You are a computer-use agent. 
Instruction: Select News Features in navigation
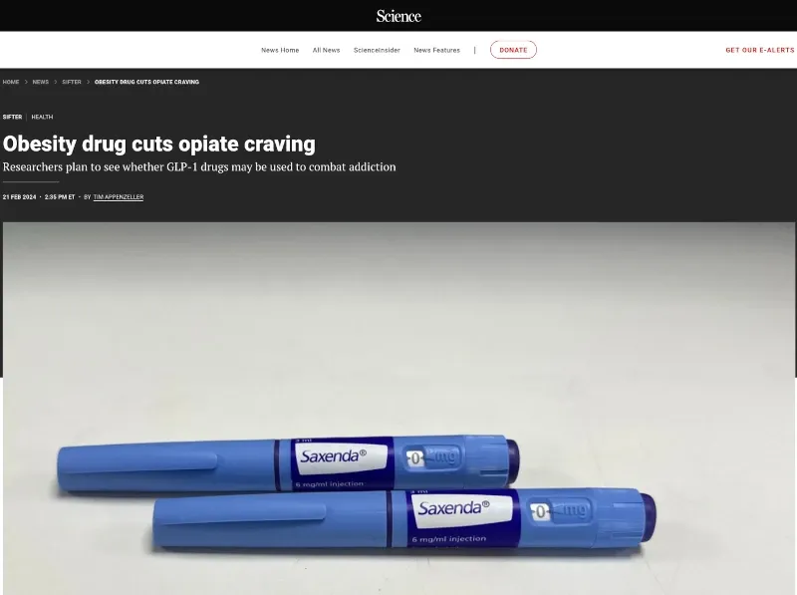pos(436,51)
